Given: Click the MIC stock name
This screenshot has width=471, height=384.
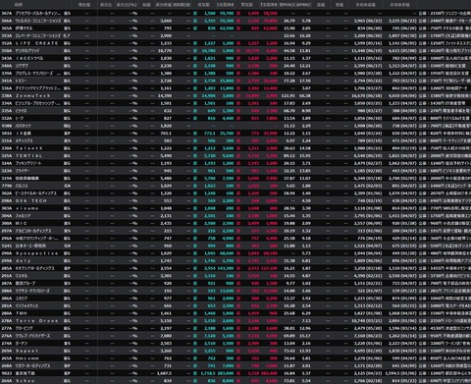Looking at the screenshot, I should coord(22,223).
